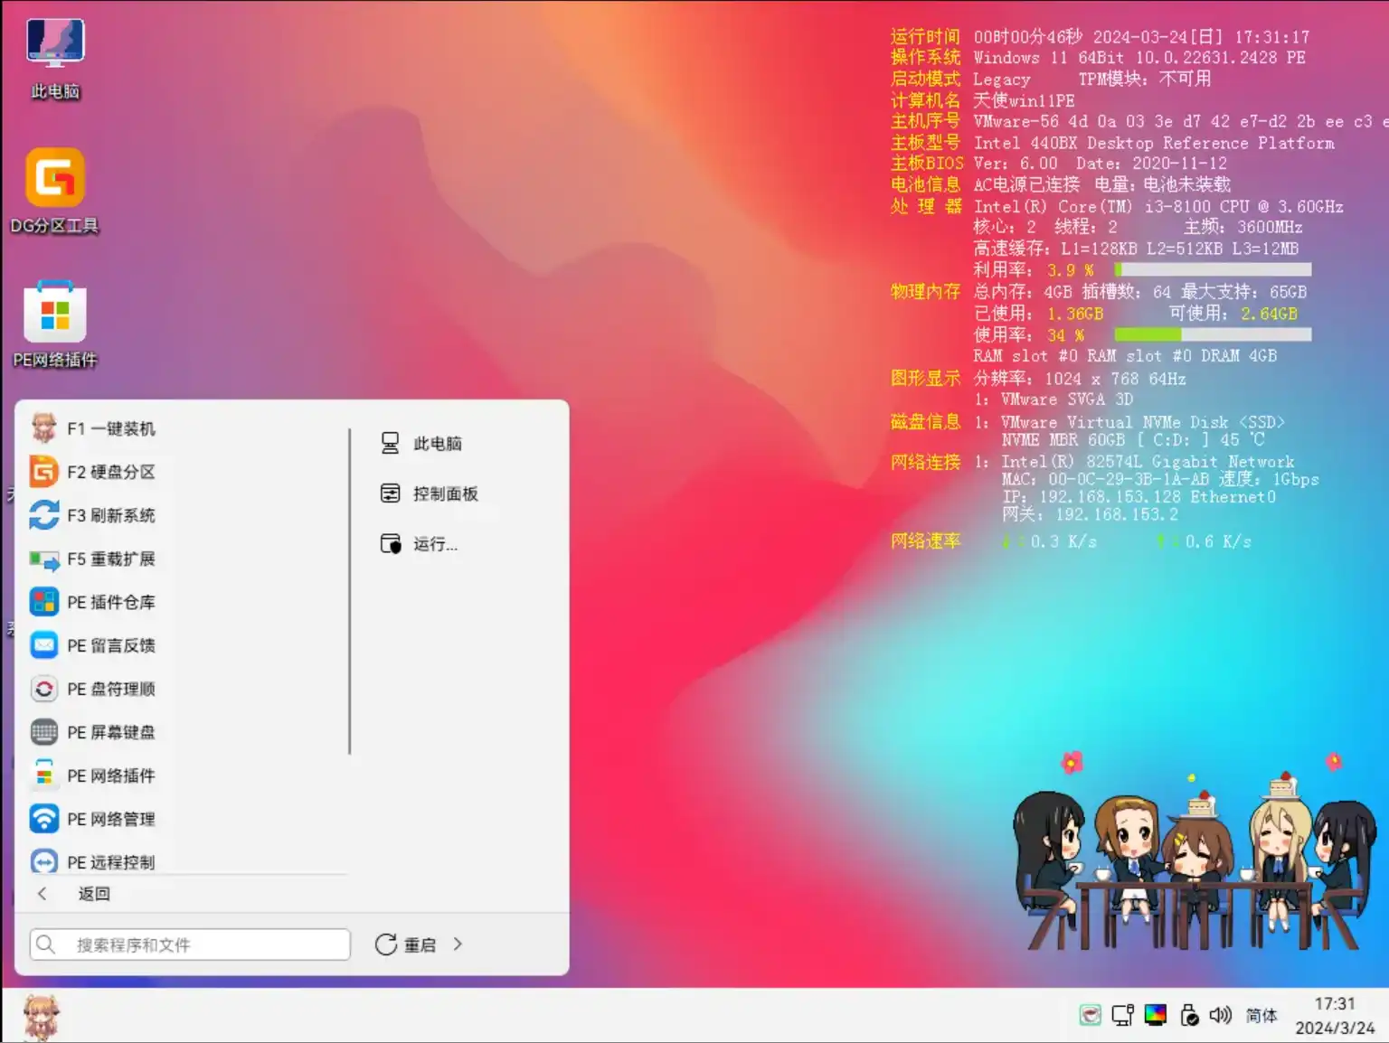Launch PE 屏幕键盘 on-screen keyboard
The width and height of the screenshot is (1389, 1043).
111,732
